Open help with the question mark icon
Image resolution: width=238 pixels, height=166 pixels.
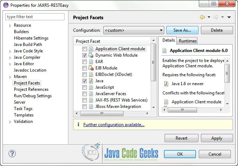click(12, 154)
